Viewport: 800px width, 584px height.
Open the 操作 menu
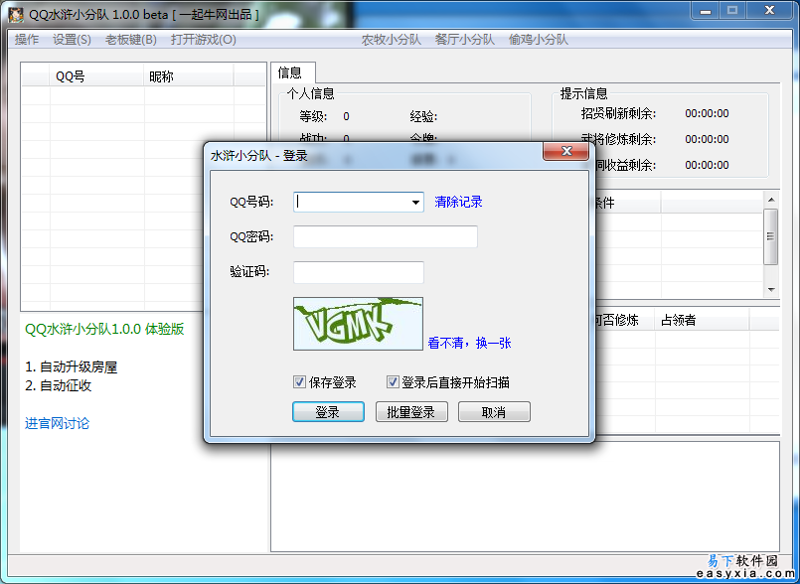(27, 40)
